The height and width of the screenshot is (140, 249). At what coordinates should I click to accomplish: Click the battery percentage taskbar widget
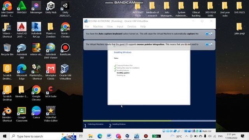pyautogui.click(x=156, y=136)
